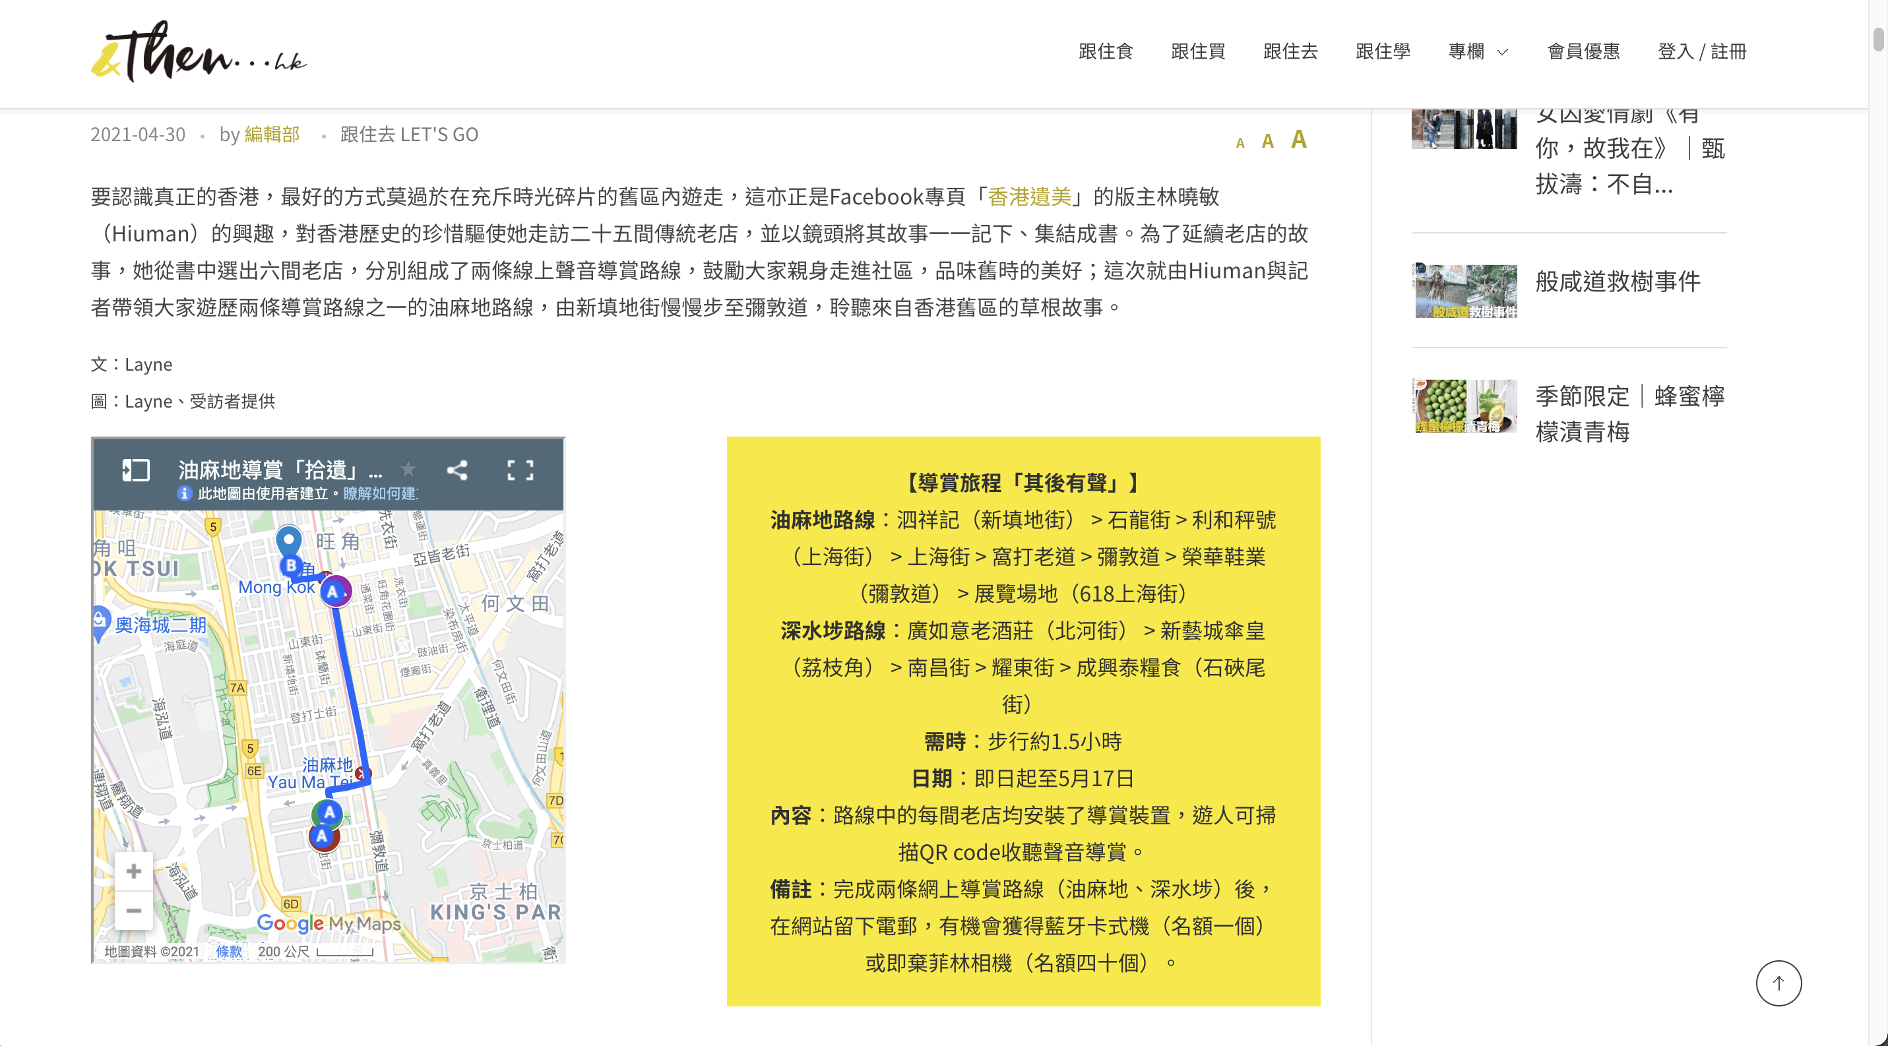Open the &then.hk site logo
Viewport: 1888px width, 1046px height.
[199, 51]
